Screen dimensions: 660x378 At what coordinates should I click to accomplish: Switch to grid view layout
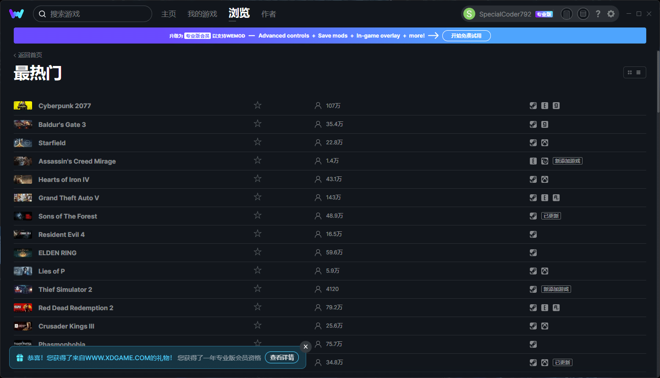(629, 72)
